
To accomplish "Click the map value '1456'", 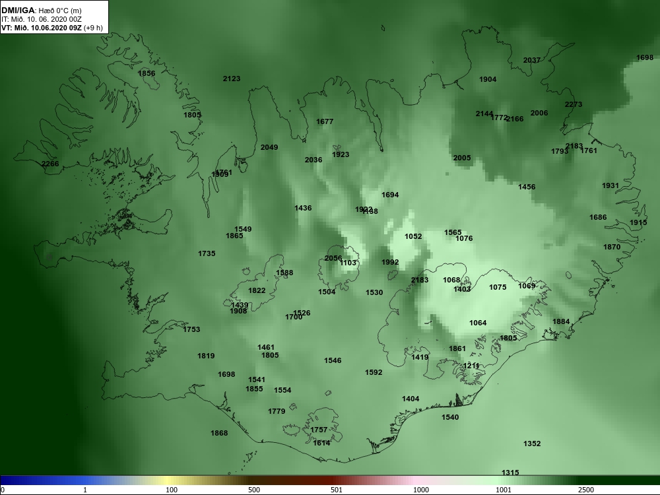I will 527,187.
